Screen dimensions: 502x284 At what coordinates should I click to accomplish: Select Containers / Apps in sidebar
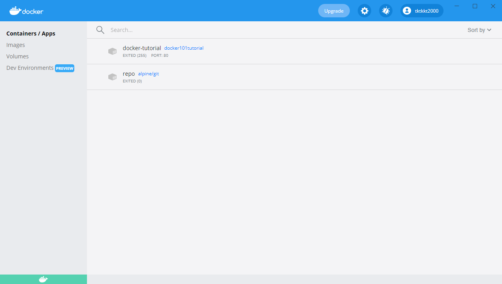[31, 34]
